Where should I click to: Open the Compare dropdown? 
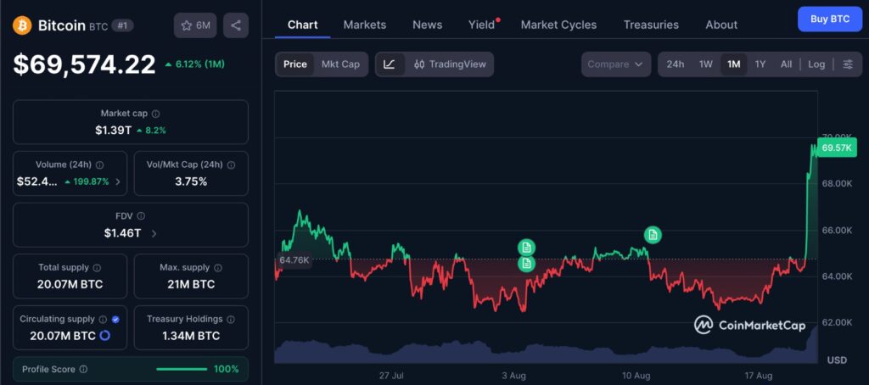tap(615, 64)
